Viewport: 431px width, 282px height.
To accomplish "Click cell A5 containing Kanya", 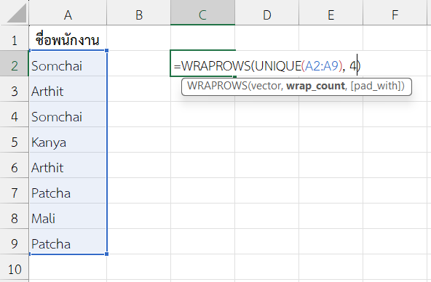I will pos(68,140).
